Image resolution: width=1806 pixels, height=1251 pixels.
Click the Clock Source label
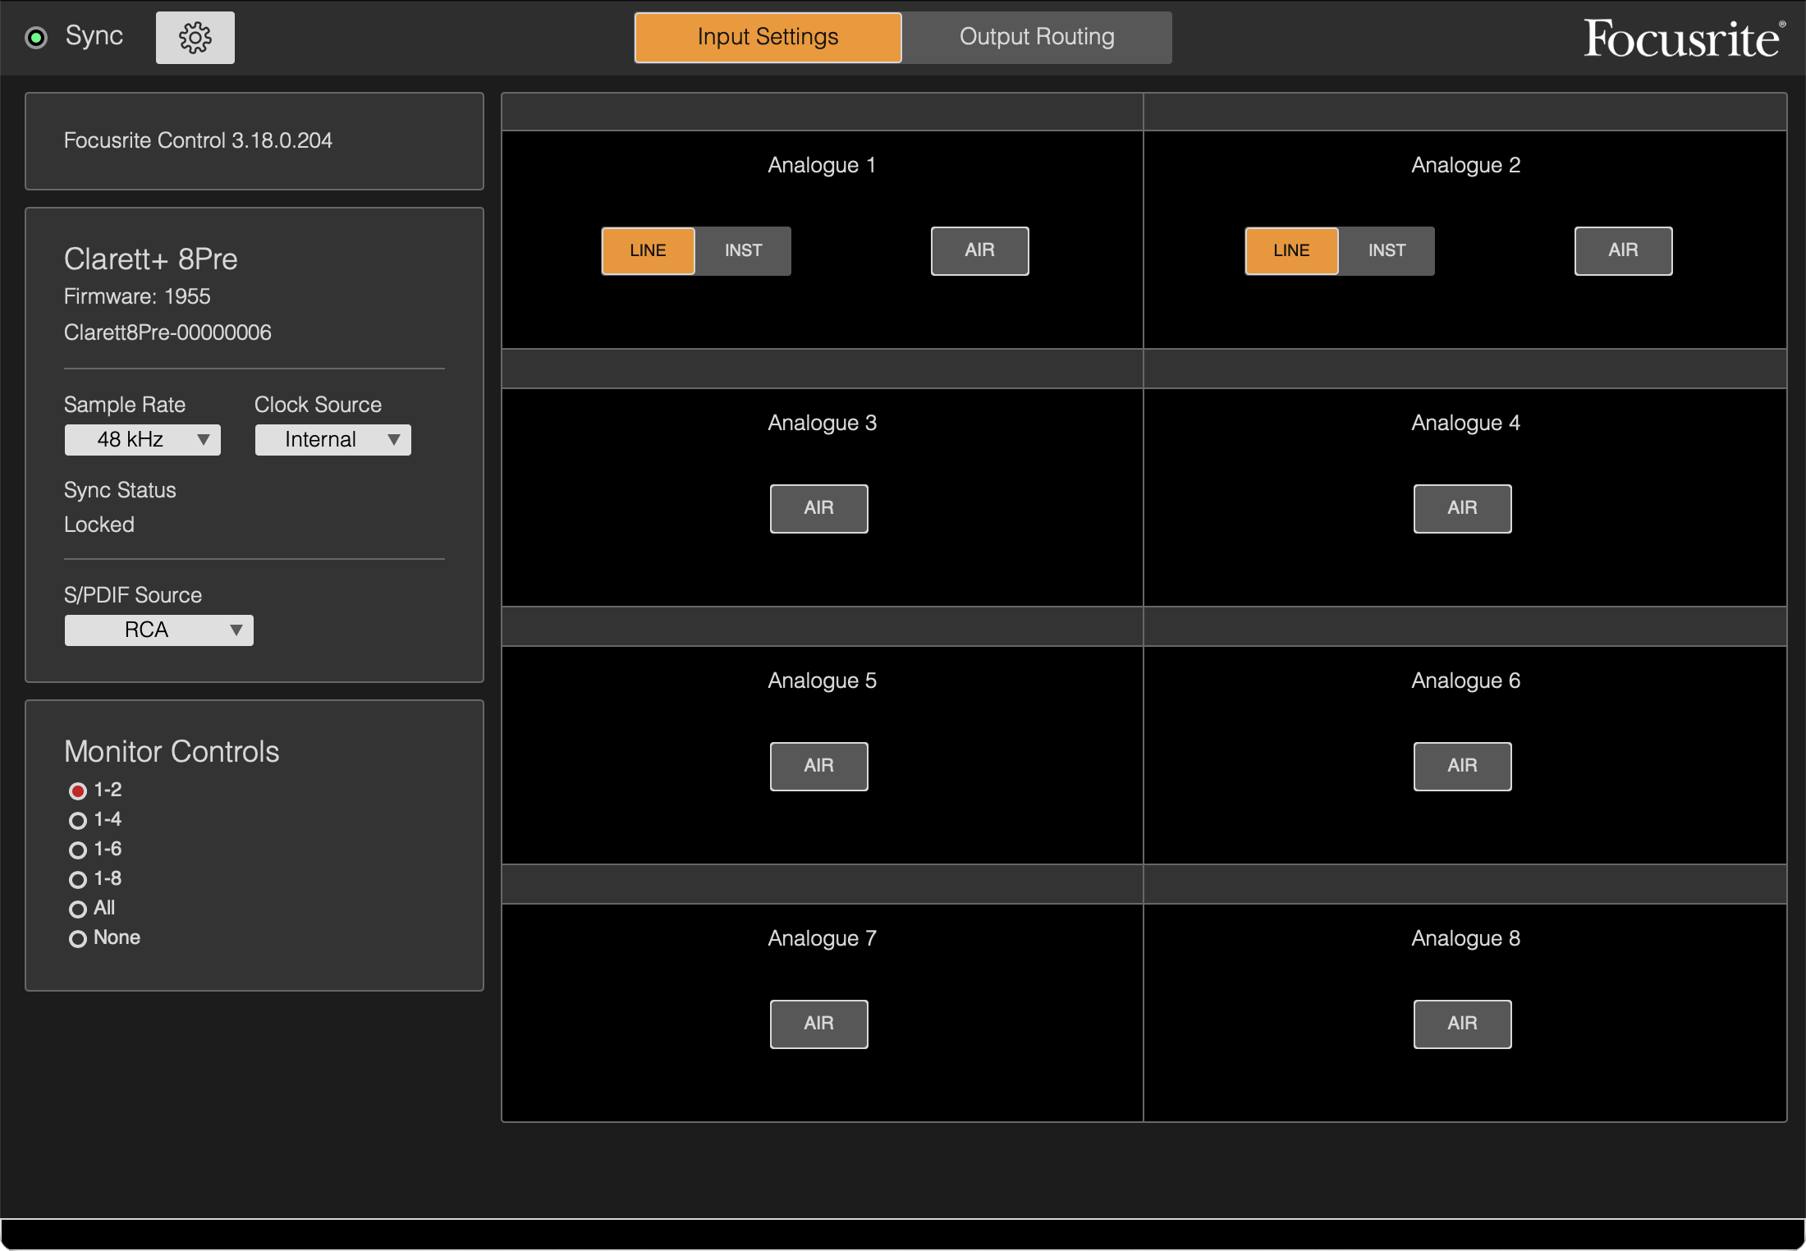click(318, 405)
